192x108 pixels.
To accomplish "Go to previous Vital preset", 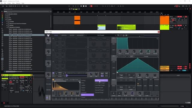I will 86,35.
